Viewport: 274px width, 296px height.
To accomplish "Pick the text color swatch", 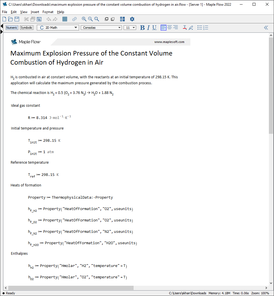I will coord(185,28).
